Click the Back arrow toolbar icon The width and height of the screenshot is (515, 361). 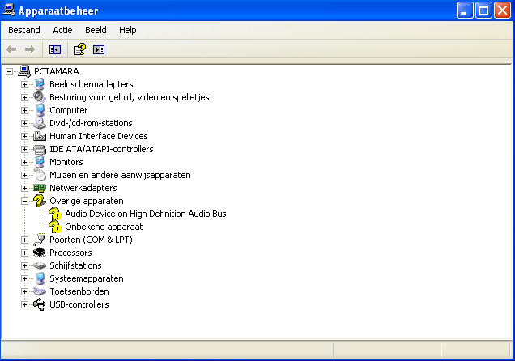click(x=11, y=49)
